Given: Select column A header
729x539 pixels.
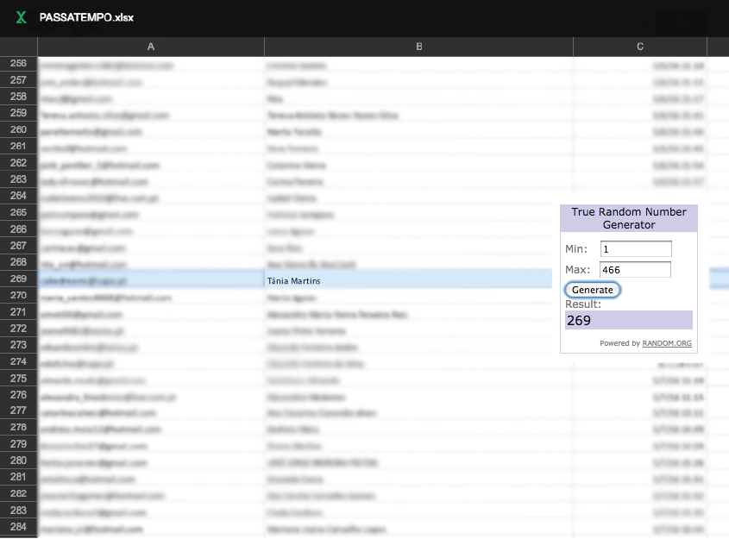Looking at the screenshot, I should click(x=151, y=47).
